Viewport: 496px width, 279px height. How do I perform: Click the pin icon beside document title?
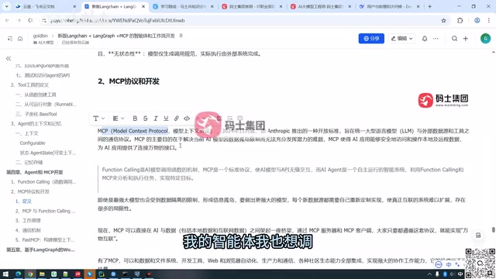[x=181, y=36]
